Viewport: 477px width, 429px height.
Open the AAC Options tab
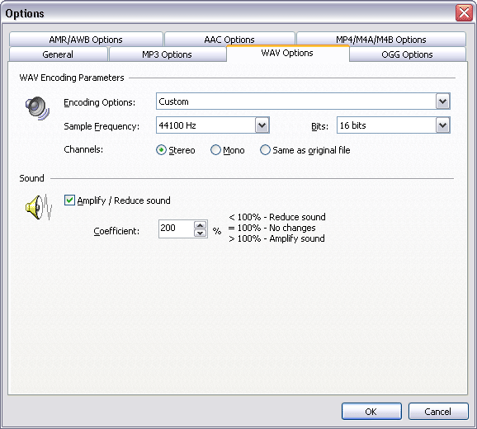[229, 40]
